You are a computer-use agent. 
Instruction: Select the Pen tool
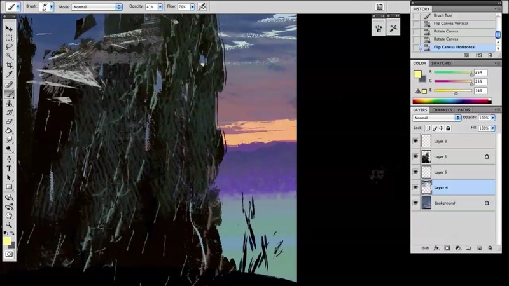9,160
